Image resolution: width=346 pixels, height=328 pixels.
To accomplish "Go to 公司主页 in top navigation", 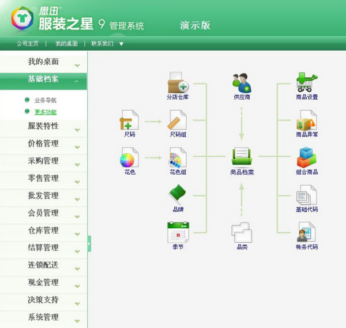I will tap(28, 44).
